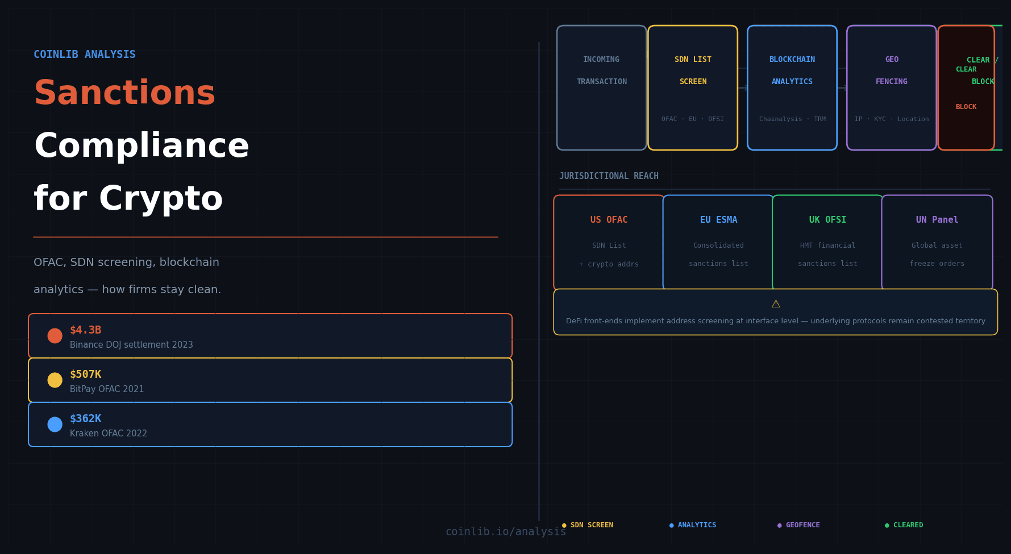Click 'SDN List + crypto addrs' text

pos(609,255)
